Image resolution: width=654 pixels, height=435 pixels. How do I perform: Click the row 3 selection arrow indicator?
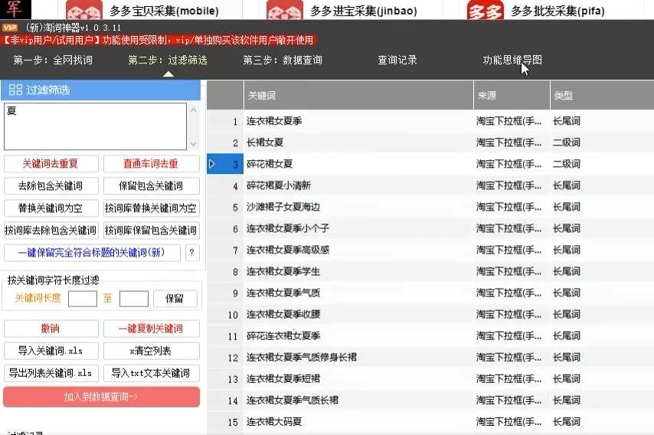(x=211, y=164)
